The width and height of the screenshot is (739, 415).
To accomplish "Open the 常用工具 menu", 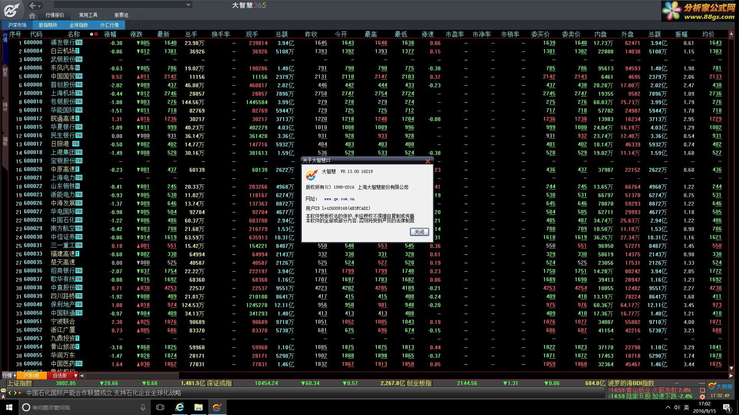I will point(88,15).
